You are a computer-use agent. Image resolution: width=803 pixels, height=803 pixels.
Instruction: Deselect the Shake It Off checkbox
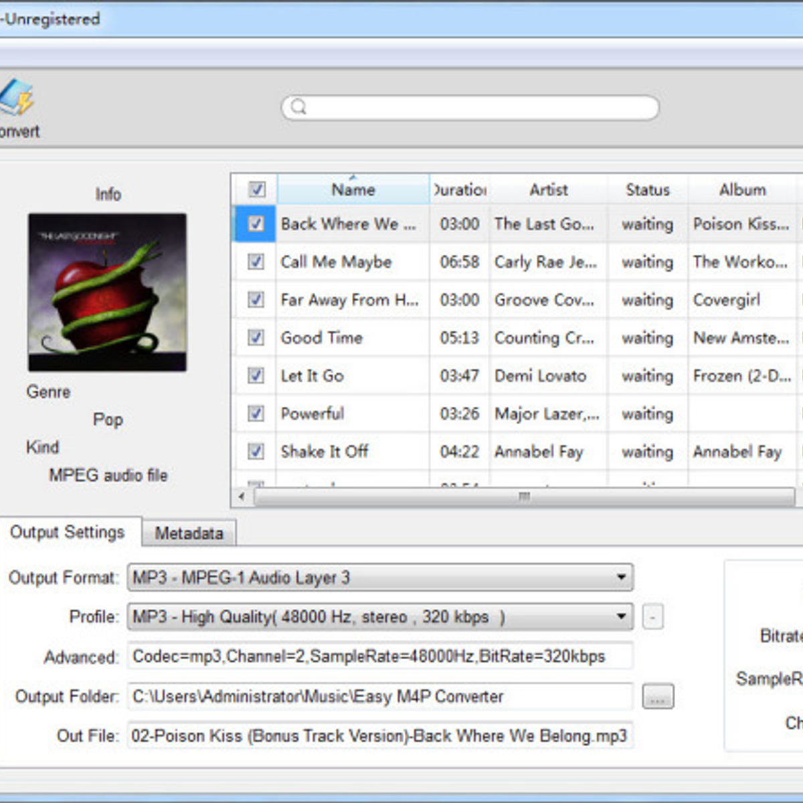[x=255, y=452]
